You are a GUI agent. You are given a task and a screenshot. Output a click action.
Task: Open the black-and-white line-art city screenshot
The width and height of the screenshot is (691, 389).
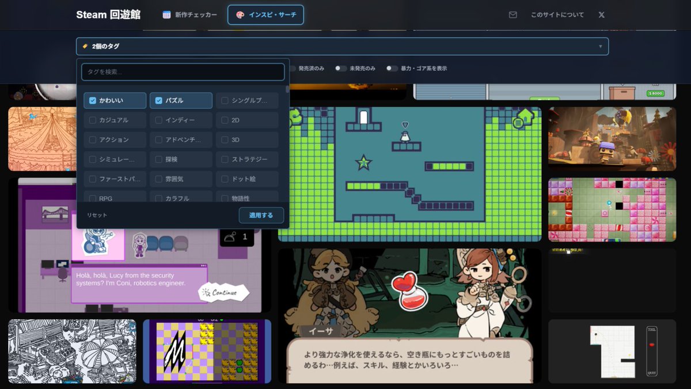[72, 352]
